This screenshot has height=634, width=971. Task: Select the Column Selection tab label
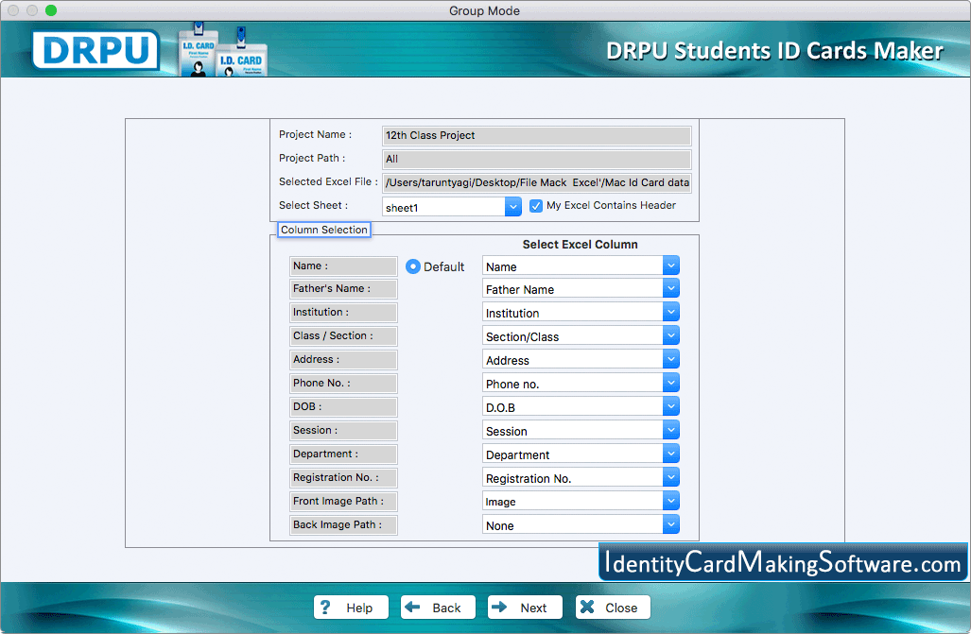pyautogui.click(x=324, y=230)
